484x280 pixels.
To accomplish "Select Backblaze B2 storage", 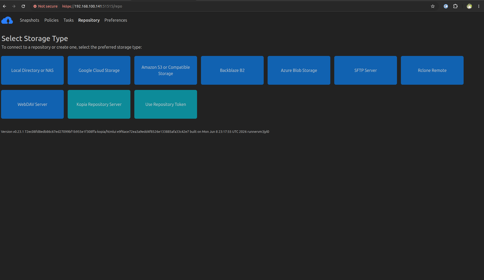I will pyautogui.click(x=232, y=70).
